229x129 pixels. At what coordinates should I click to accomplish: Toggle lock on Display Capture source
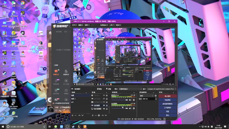(107, 109)
